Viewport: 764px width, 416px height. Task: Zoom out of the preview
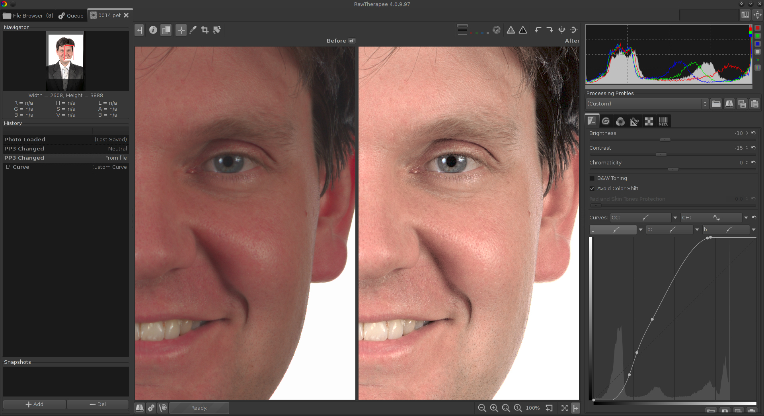click(x=482, y=408)
